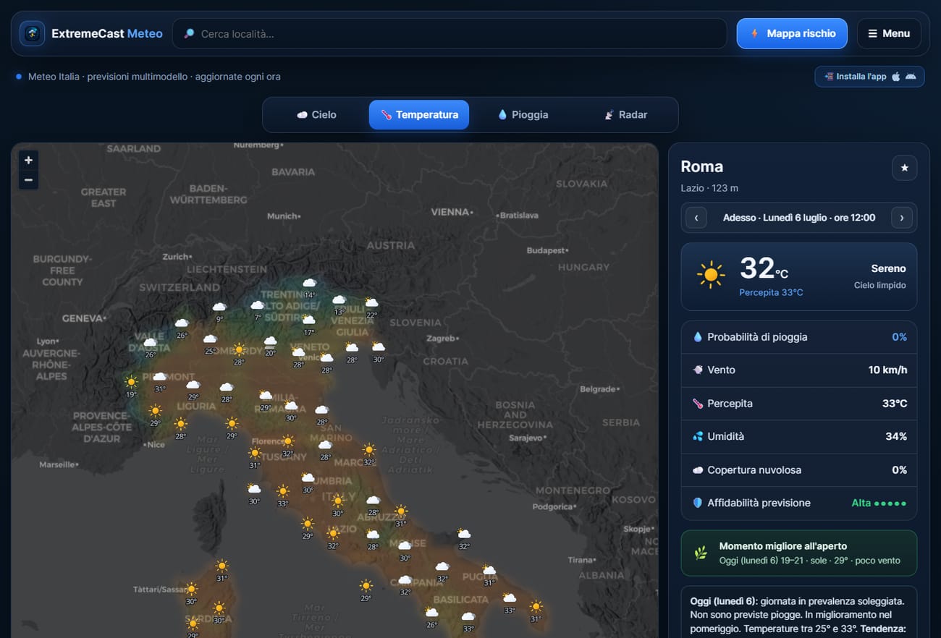
Task: Click the Installa l'app button
Action: click(x=869, y=76)
